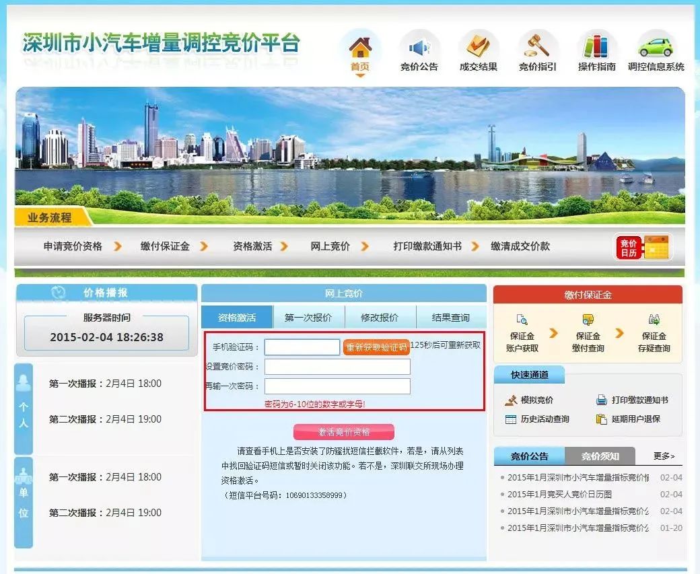The image size is (700, 574).
Task: 点击历史活动查询表格图标
Action: tap(510, 420)
